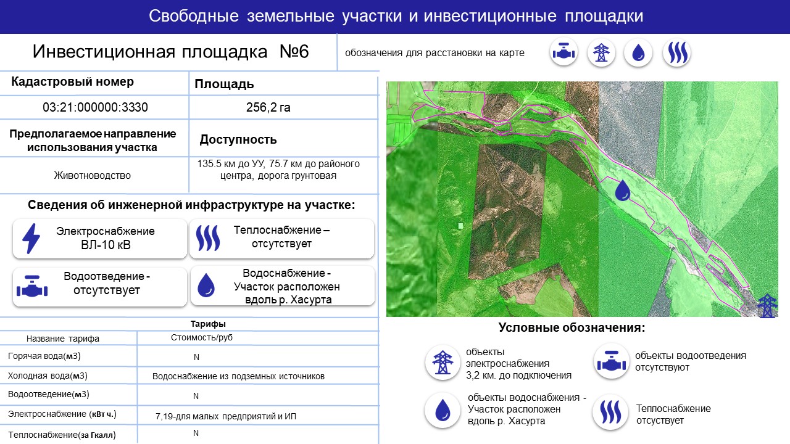Click the Площадь header
Screen dimensions: 790x444
(x=224, y=84)
